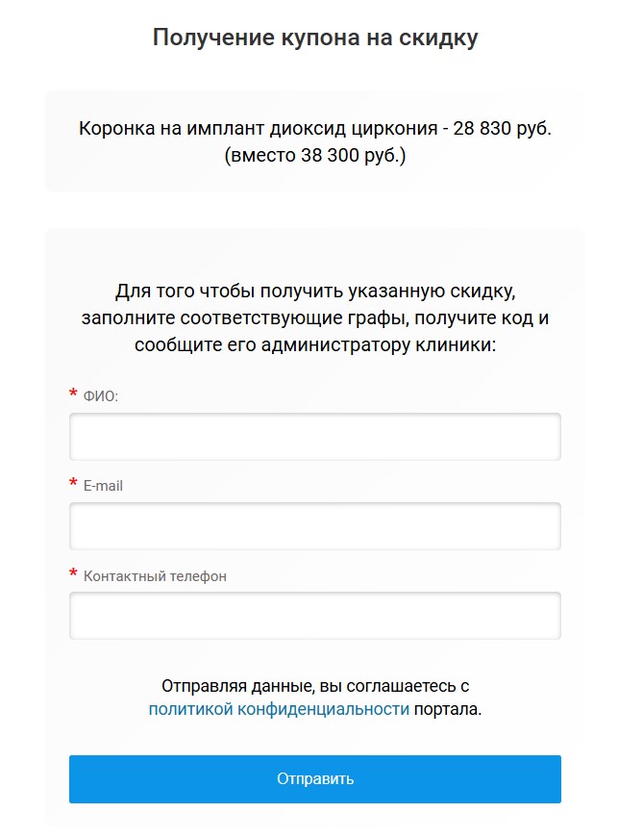Viewport: 643px width, 838px height.
Task: Click the сообщите его администратору клиники line
Action: [314, 344]
